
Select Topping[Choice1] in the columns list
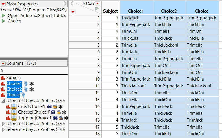click(x=35, y=118)
